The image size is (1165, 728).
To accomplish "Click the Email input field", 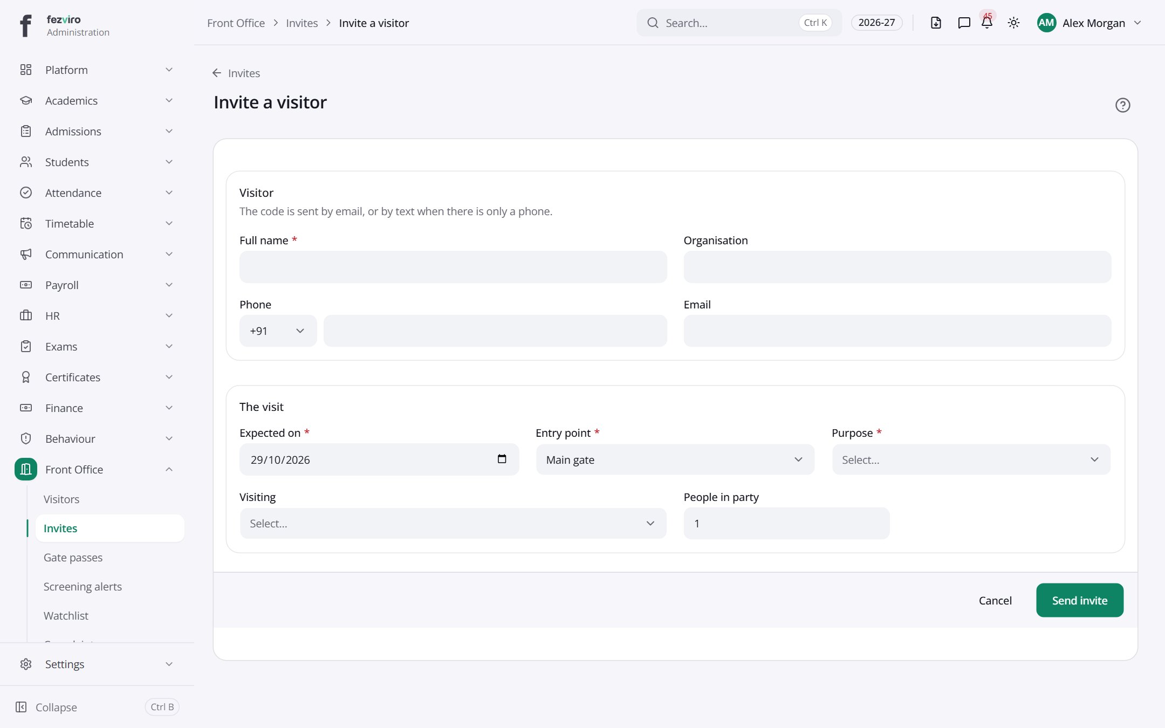I will (x=897, y=331).
